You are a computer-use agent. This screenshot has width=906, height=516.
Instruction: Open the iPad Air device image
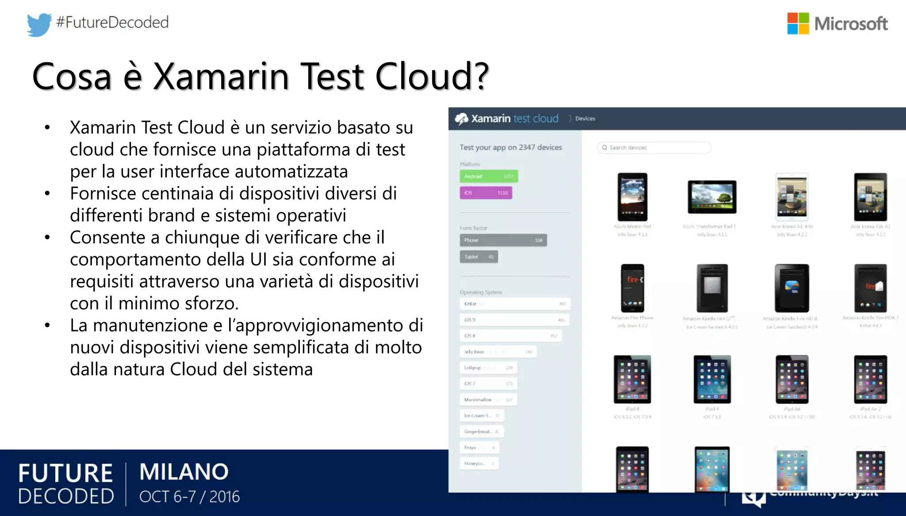click(792, 379)
